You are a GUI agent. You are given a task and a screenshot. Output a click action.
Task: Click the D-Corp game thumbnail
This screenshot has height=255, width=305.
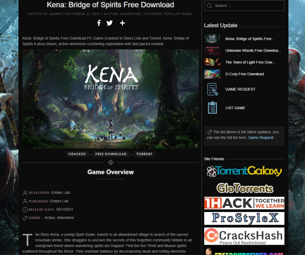pyautogui.click(x=212, y=74)
